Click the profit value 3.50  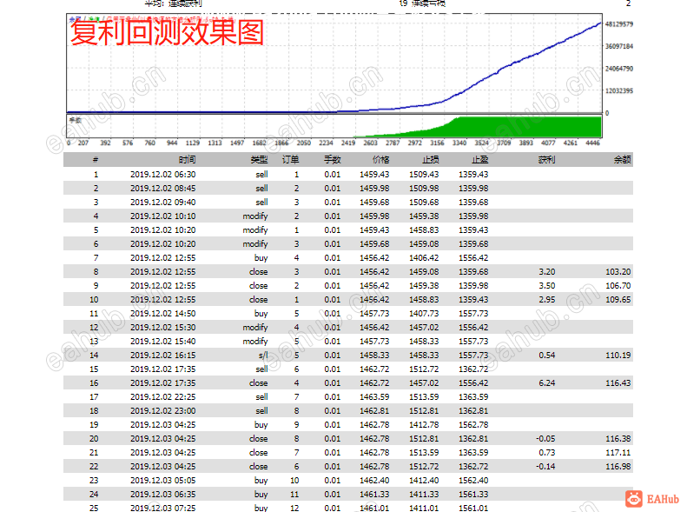coord(547,286)
